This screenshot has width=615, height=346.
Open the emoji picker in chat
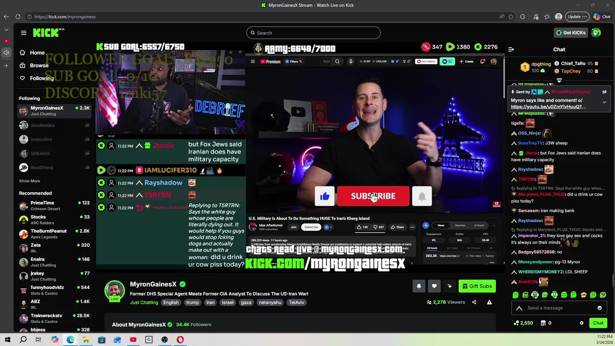point(600,308)
